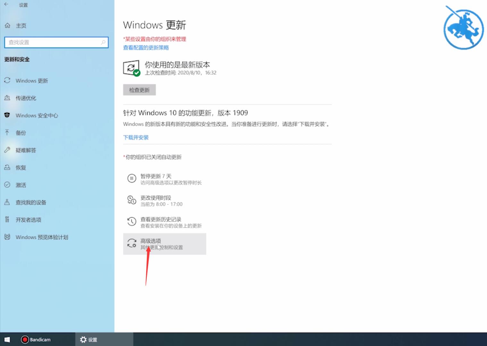Open 高级选项 for update settings
Image resolution: width=487 pixels, height=346 pixels.
pos(164,244)
